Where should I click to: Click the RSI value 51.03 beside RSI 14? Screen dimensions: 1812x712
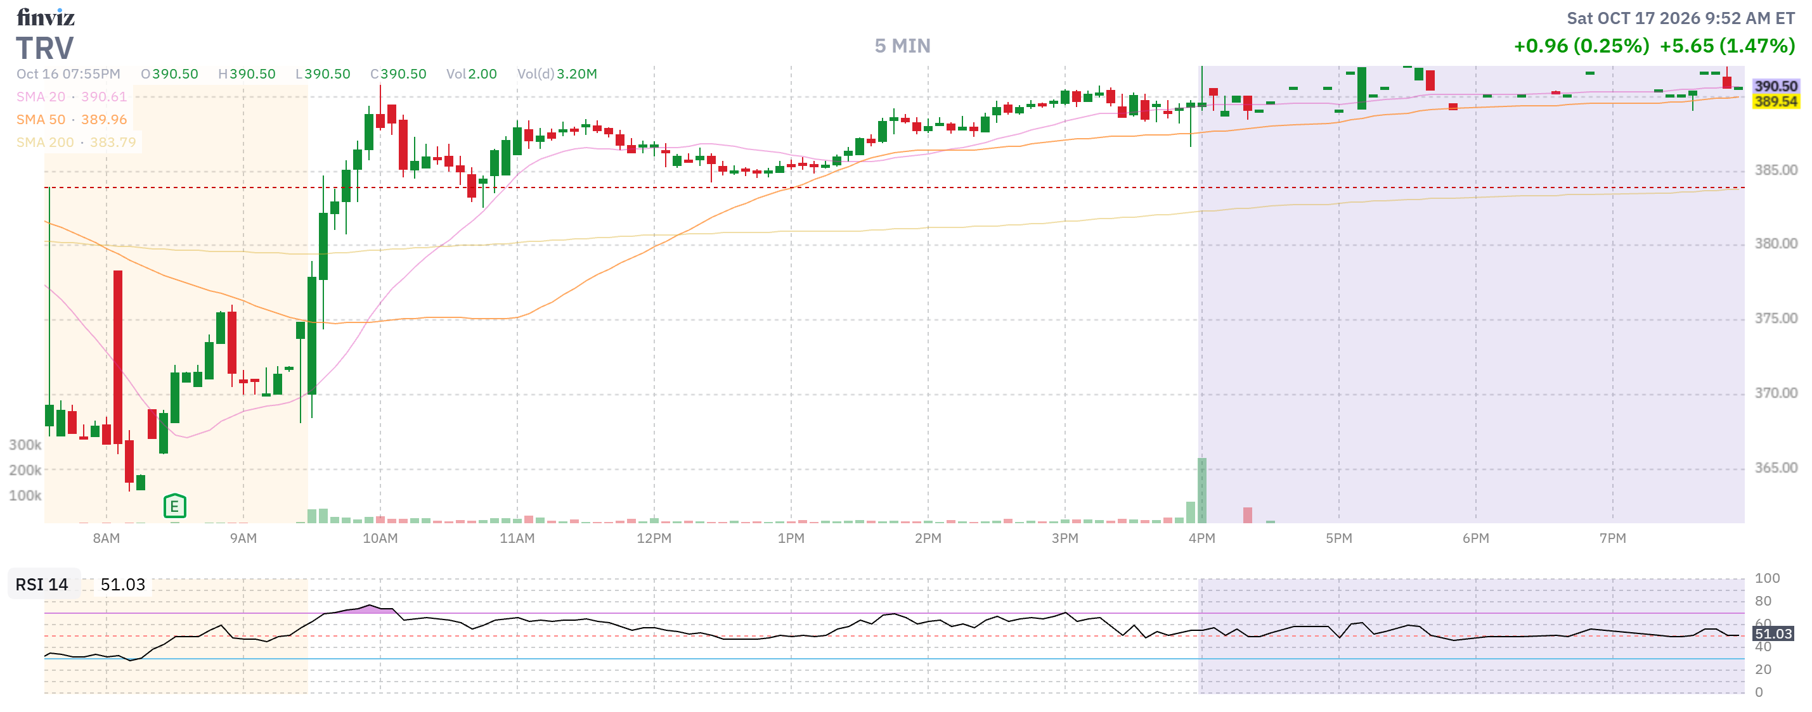(122, 585)
